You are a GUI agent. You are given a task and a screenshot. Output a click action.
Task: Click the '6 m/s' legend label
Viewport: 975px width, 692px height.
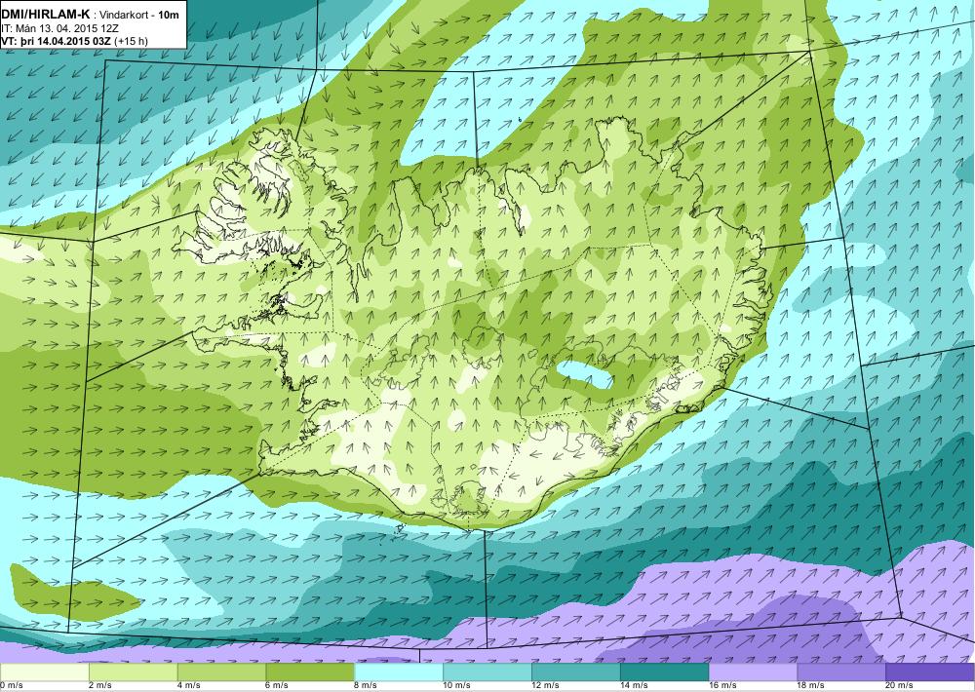click(278, 686)
